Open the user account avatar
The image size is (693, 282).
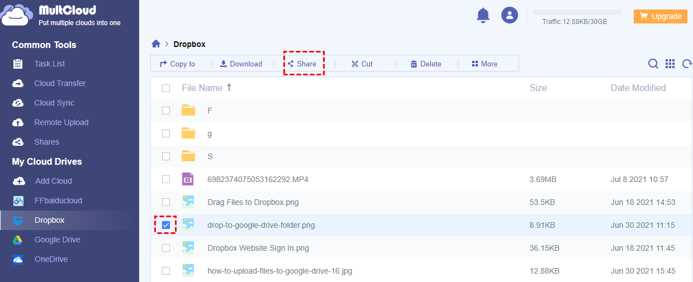[509, 15]
